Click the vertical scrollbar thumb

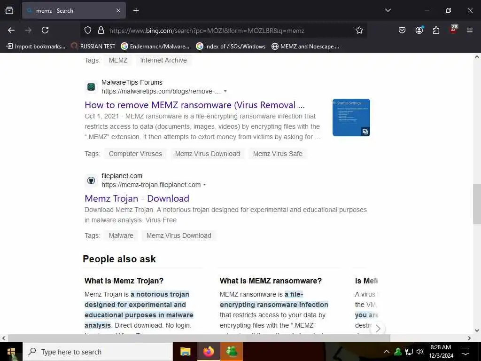pyautogui.click(x=476, y=204)
